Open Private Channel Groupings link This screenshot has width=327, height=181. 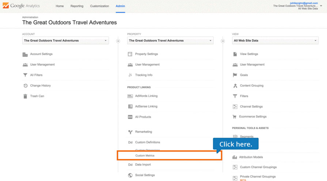point(258,177)
